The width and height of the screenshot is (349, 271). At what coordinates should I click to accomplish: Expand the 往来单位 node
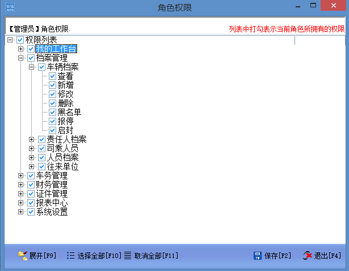[31, 166]
